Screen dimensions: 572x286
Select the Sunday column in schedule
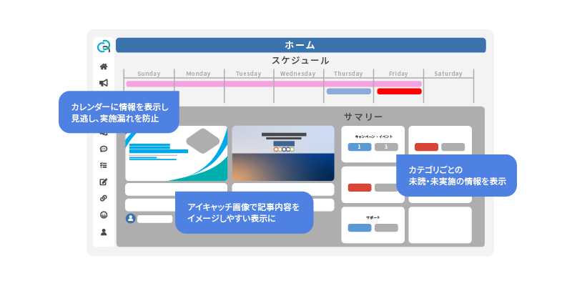[149, 74]
